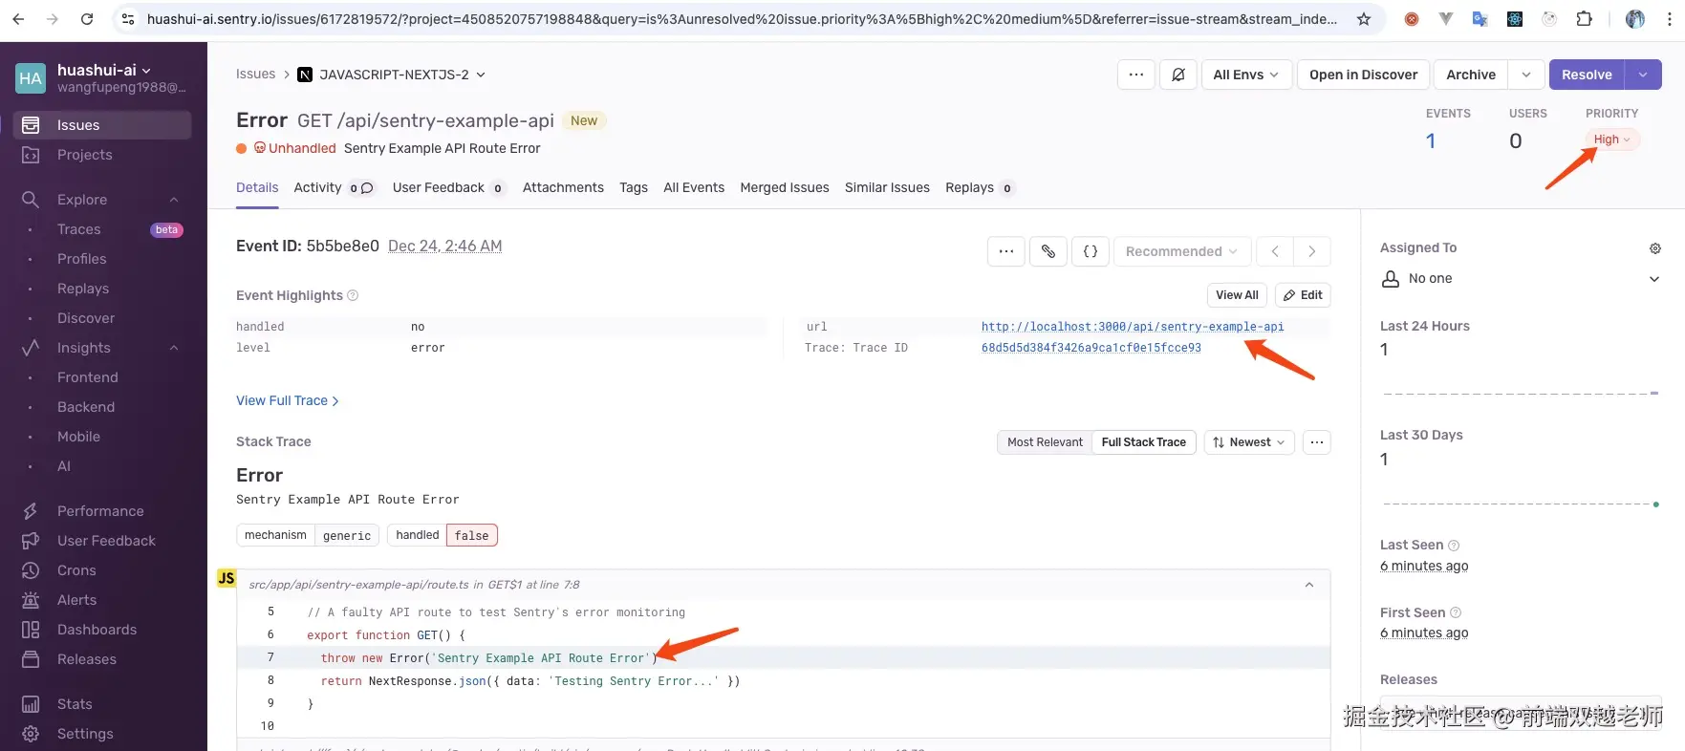
Task: Click Event Highlights help icon
Action: (353, 295)
